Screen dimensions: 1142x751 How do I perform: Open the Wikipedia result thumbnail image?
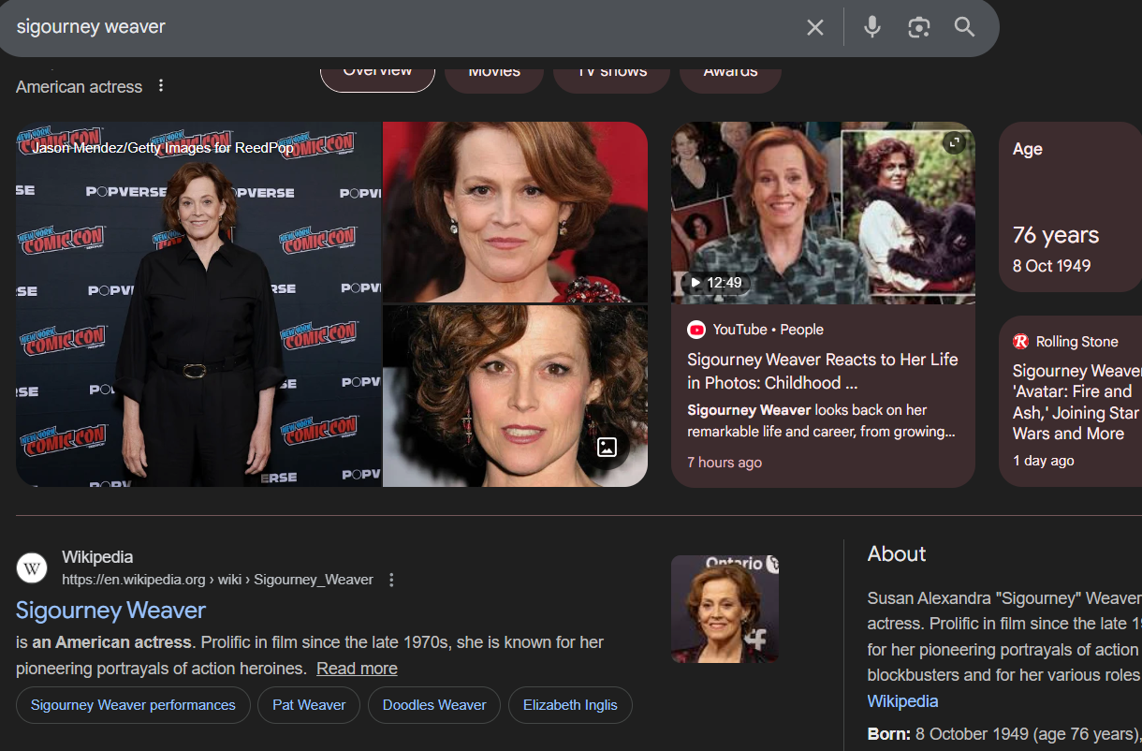[x=725, y=609]
